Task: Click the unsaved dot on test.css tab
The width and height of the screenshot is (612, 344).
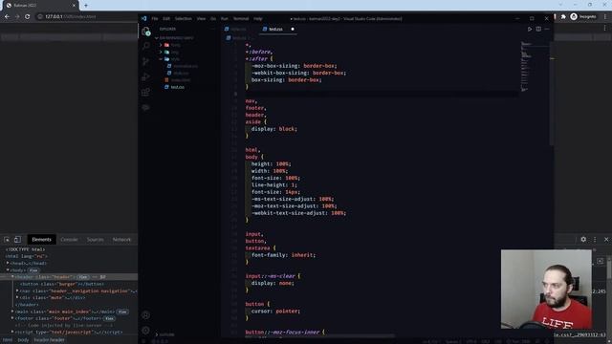Action: (293, 29)
